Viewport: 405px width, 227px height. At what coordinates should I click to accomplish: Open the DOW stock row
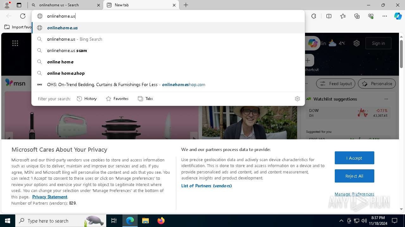[348, 113]
